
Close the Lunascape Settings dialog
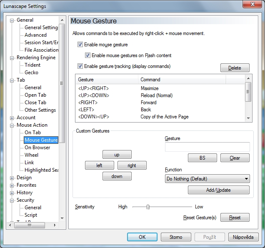(252, 4)
